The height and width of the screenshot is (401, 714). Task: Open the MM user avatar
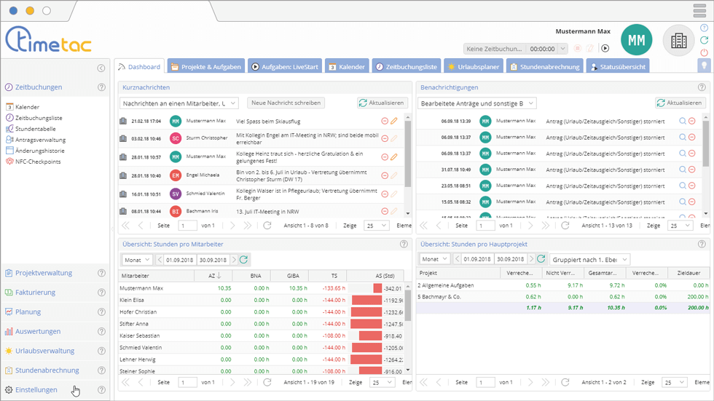click(x=636, y=41)
